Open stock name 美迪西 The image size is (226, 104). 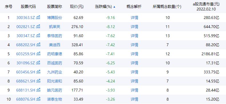[55, 45]
